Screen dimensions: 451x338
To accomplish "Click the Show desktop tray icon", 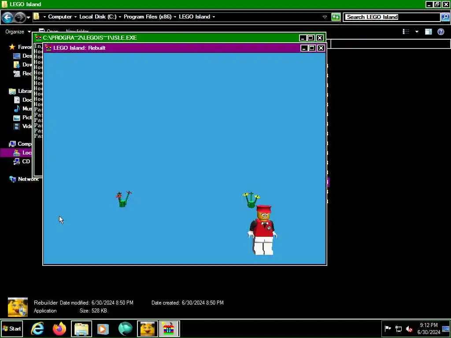I will click(446, 328).
